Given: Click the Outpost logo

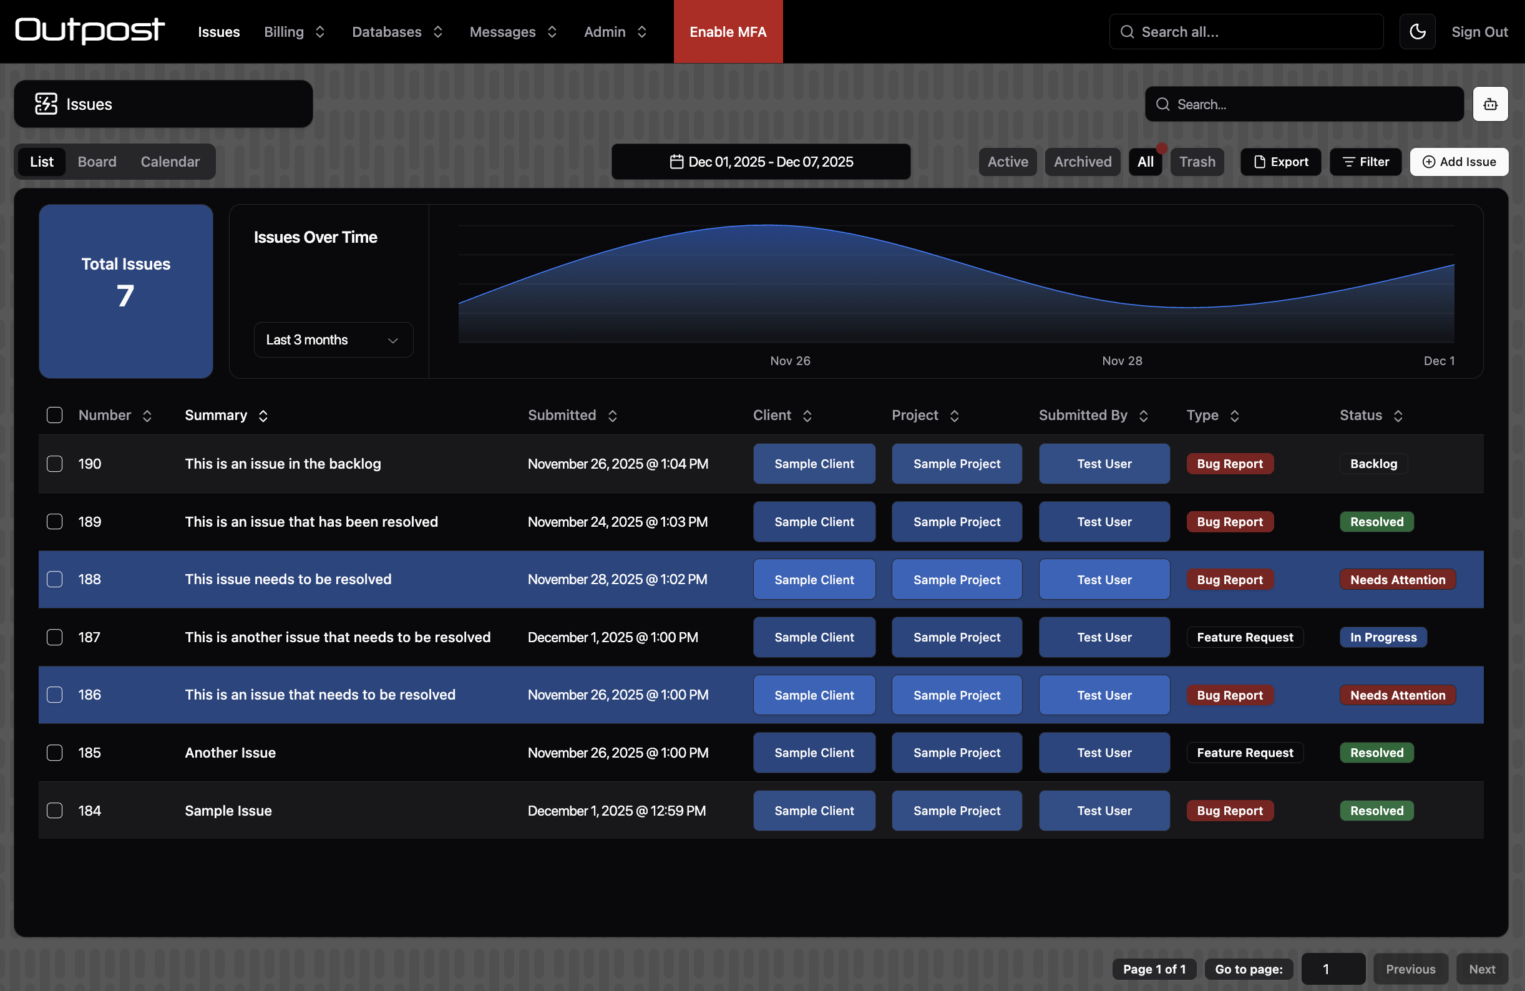Looking at the screenshot, I should click(x=90, y=30).
